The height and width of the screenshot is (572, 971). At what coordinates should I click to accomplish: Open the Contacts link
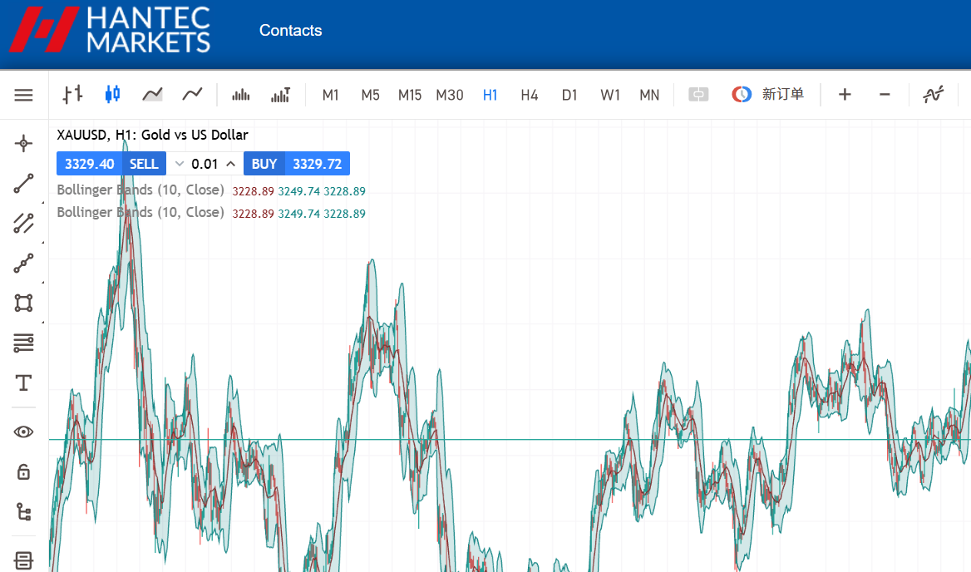pos(290,30)
